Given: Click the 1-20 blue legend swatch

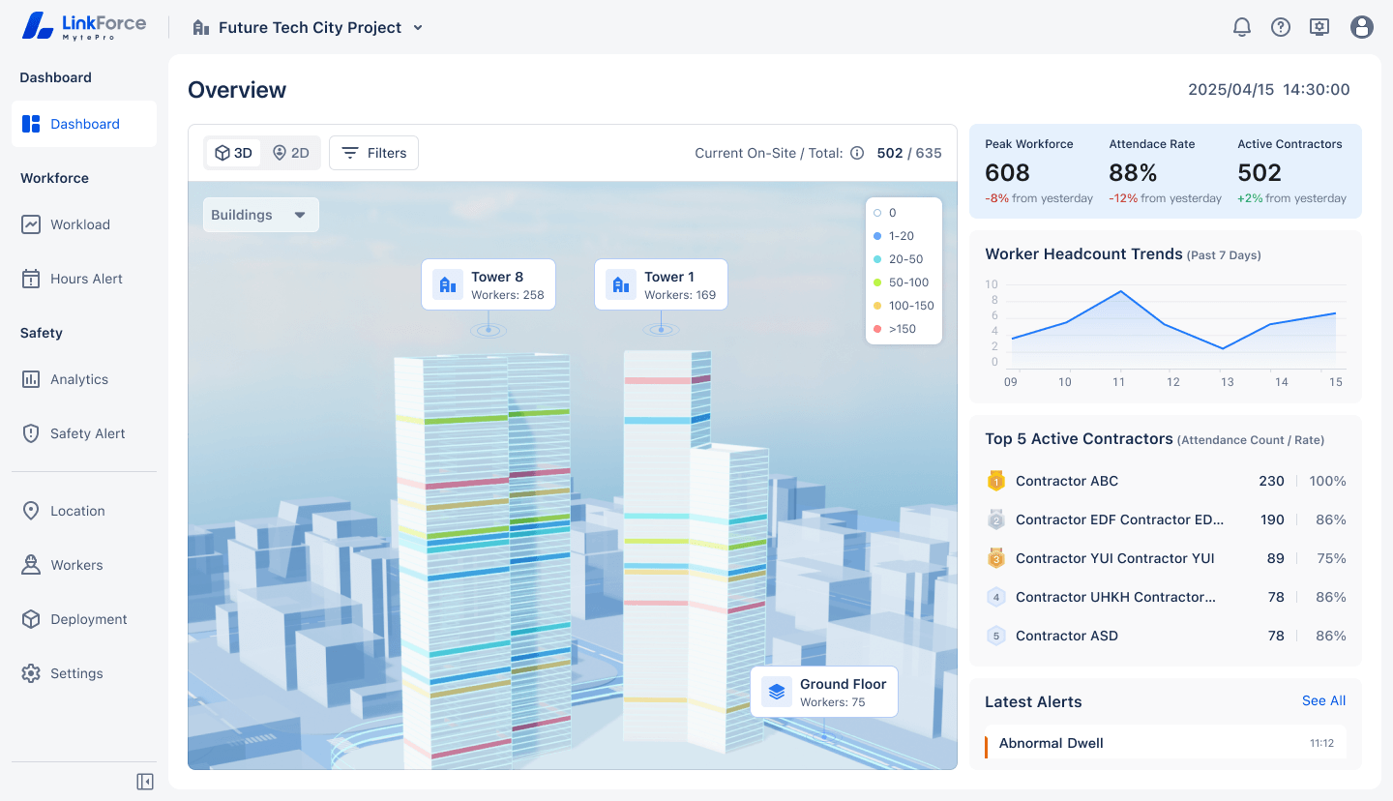Looking at the screenshot, I should click(877, 236).
